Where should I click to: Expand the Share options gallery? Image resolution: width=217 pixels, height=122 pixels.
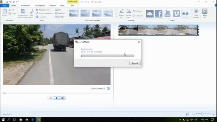point(191,17)
